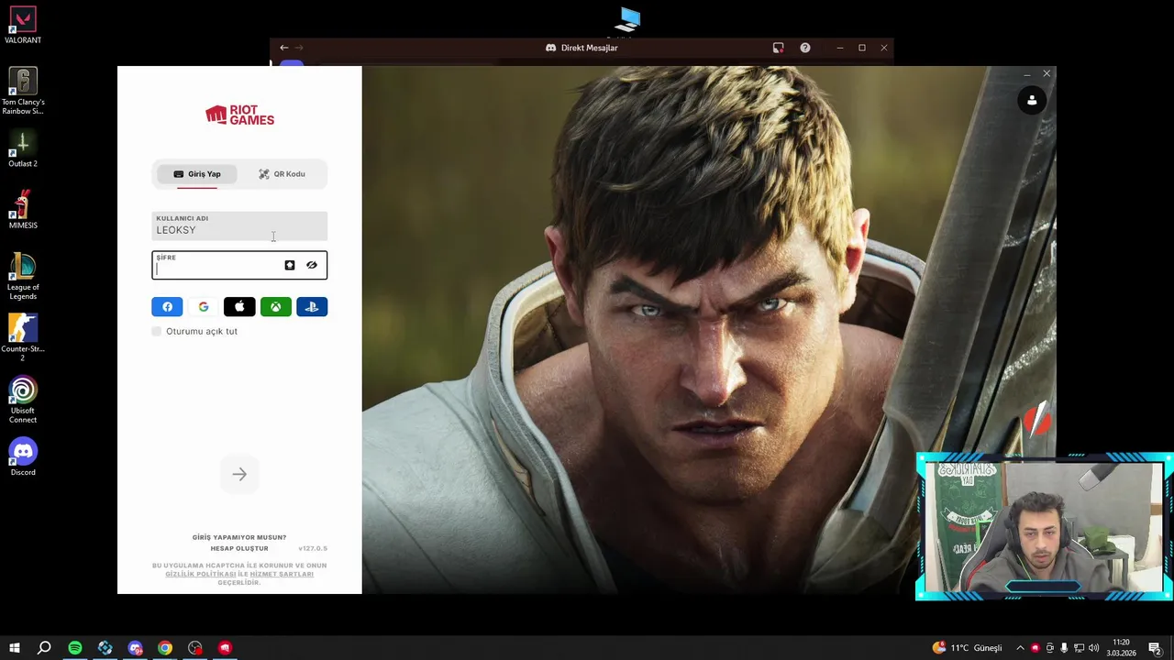This screenshot has width=1174, height=660.
Task: Open the network tray icon
Action: click(1079, 648)
